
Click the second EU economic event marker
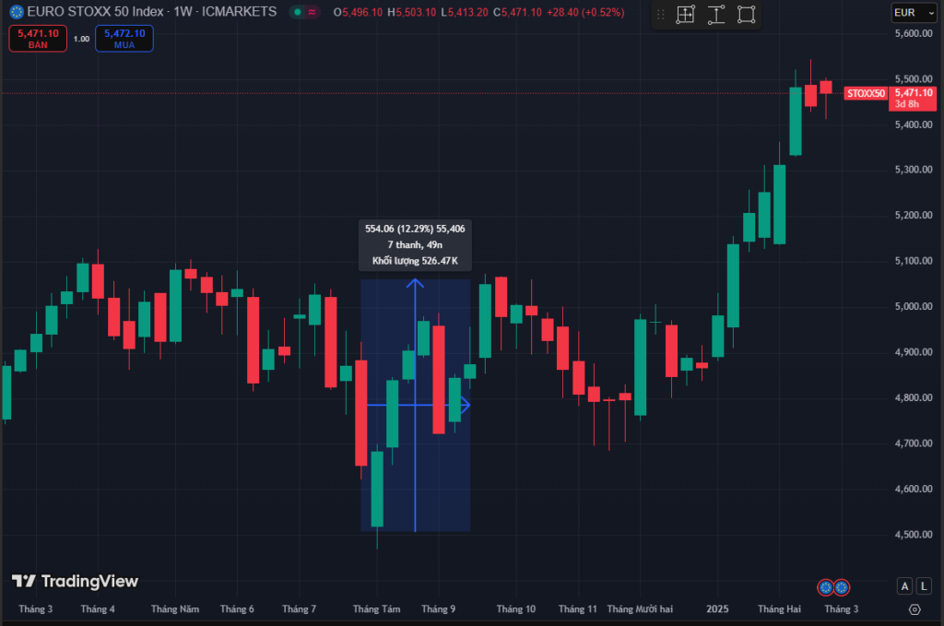[x=842, y=586]
